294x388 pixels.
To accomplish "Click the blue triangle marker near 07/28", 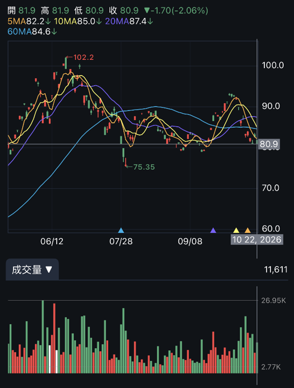I will (x=121, y=231).
